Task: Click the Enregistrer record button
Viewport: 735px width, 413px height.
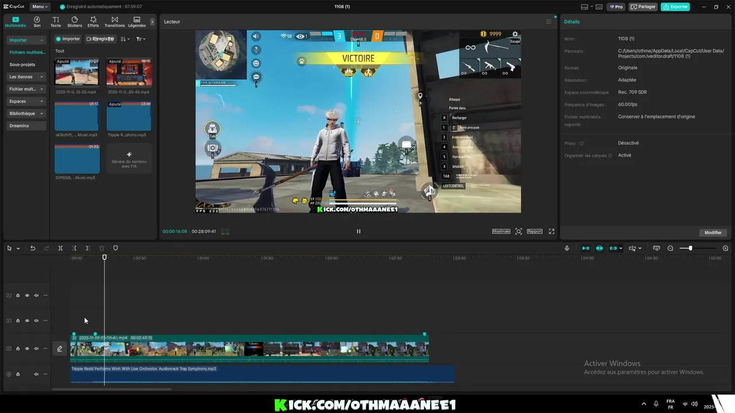Action: 100,39
